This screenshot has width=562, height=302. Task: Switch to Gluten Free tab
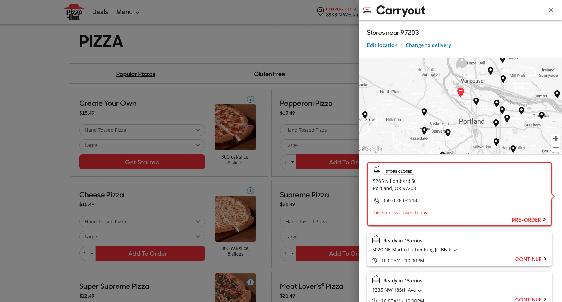point(269,74)
